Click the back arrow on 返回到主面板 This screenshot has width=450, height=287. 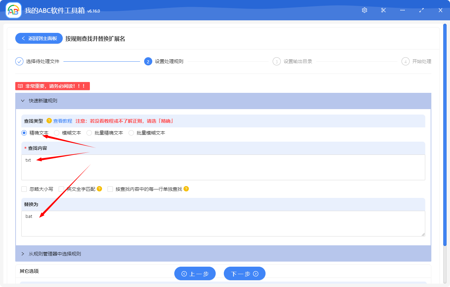tap(23, 38)
